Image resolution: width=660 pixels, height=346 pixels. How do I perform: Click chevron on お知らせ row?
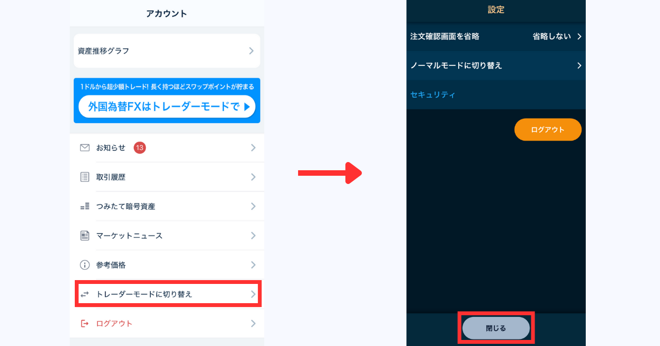pyautogui.click(x=253, y=148)
